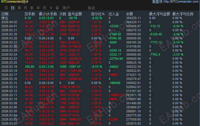
Task: Switch to the 综 summary tab
Action: pyautogui.click(x=6, y=8)
